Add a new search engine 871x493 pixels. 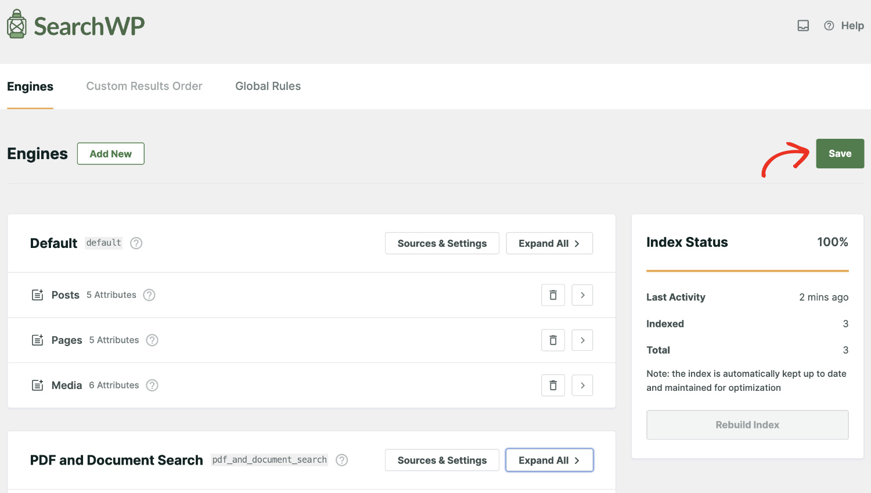pos(110,153)
